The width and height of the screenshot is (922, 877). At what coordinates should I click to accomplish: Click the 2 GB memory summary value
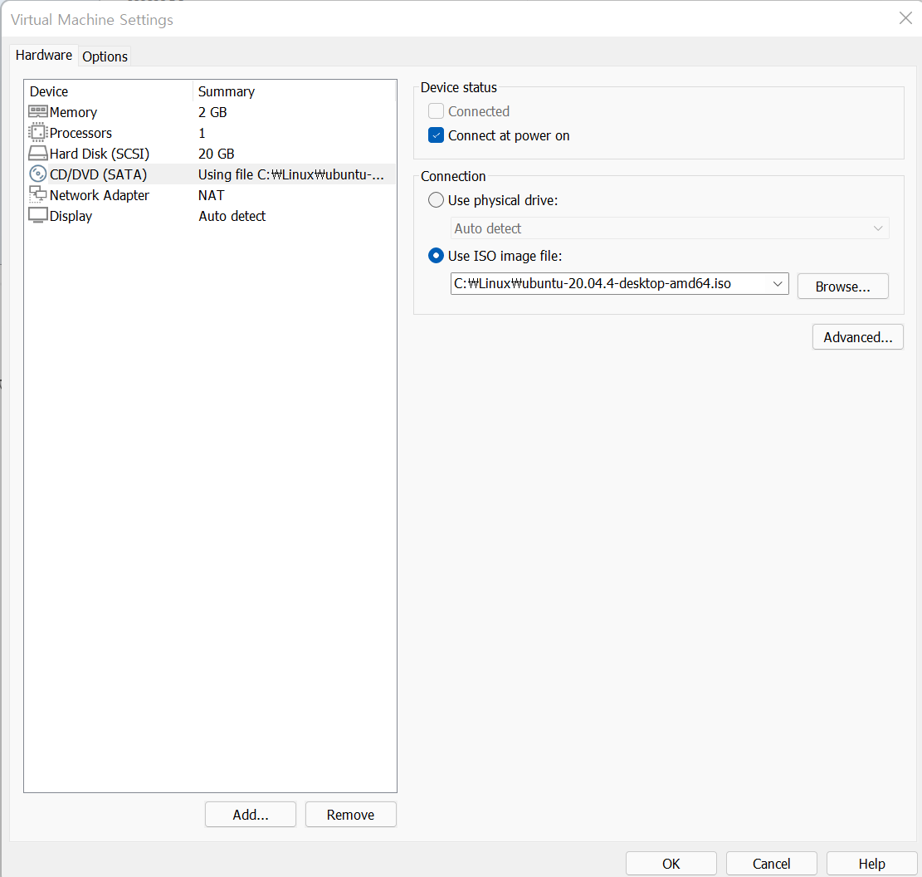tap(212, 112)
